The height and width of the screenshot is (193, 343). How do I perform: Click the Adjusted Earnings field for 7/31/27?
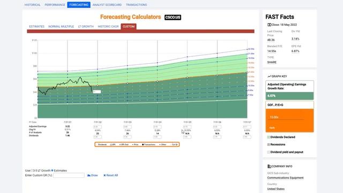[247, 127]
